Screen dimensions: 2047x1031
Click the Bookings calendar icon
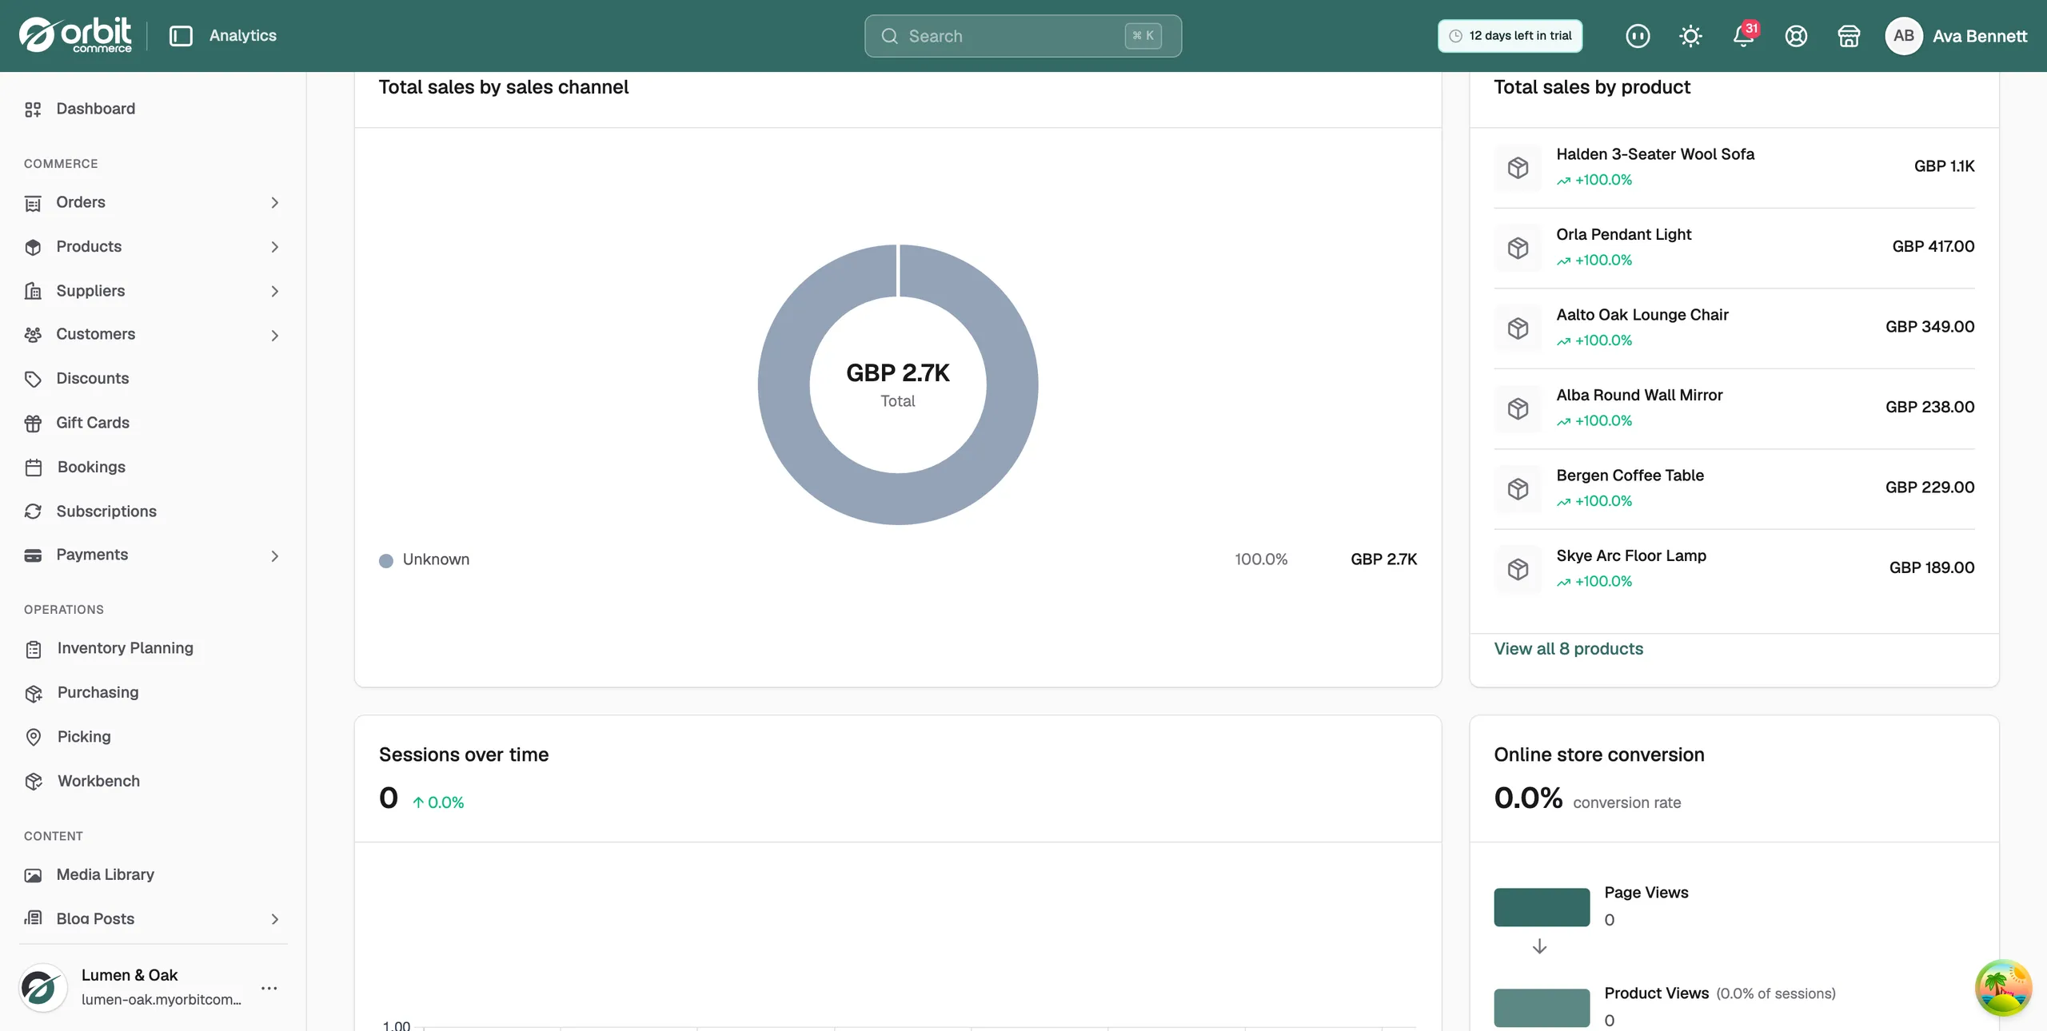tap(33, 468)
